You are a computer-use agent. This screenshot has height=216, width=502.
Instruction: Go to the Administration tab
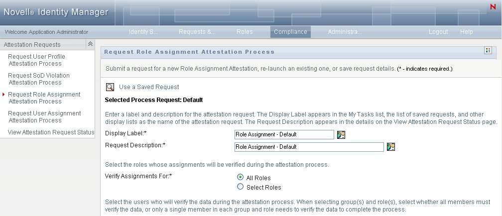[x=345, y=32]
